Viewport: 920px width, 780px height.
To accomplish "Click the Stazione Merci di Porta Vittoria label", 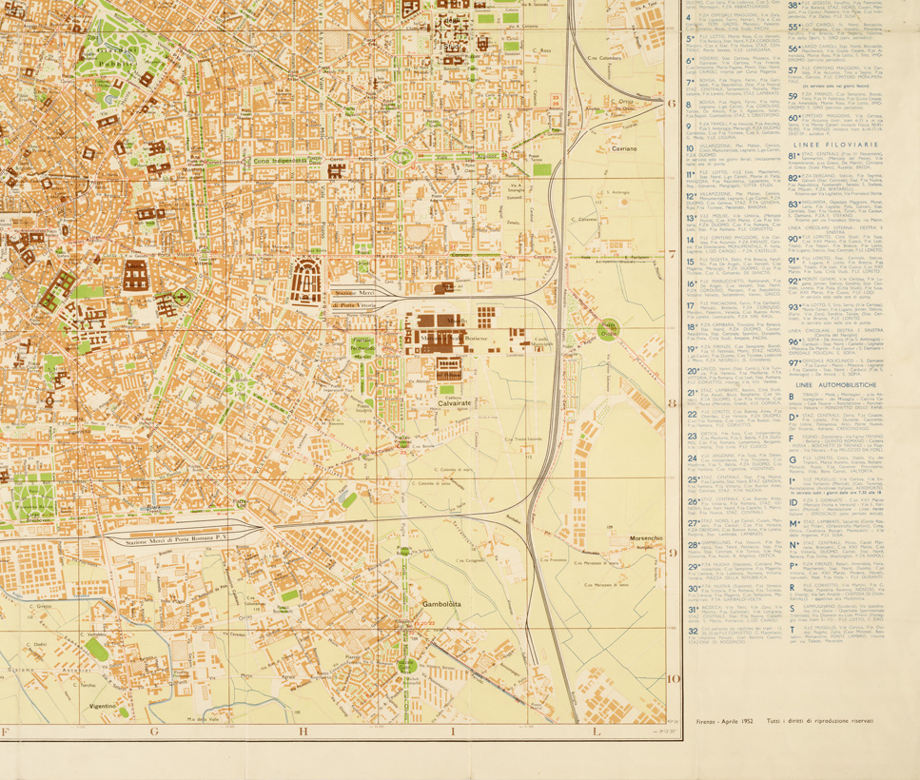I will tap(355, 297).
